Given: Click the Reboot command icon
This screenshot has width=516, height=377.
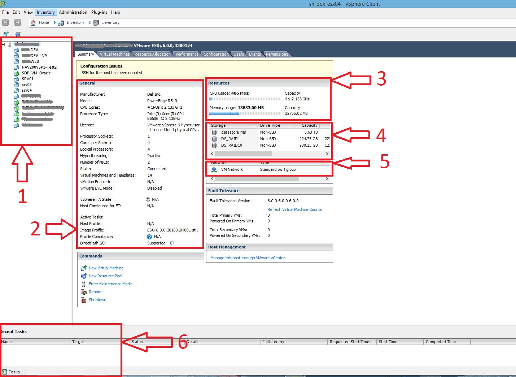Looking at the screenshot, I should coord(84,292).
